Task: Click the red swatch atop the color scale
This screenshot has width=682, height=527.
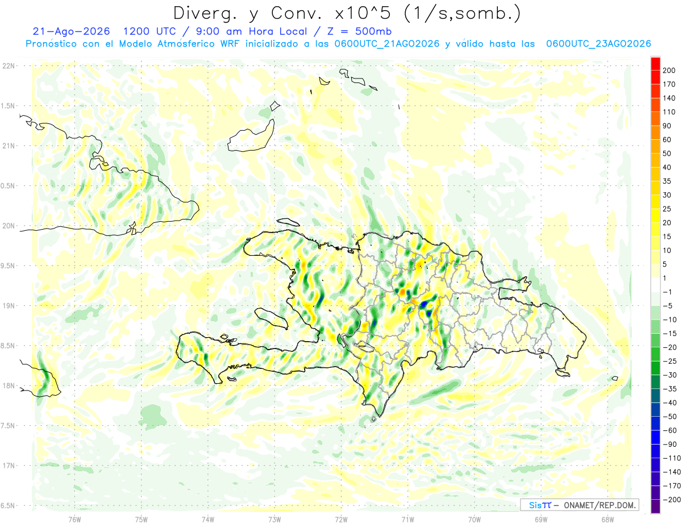Action: coord(655,64)
